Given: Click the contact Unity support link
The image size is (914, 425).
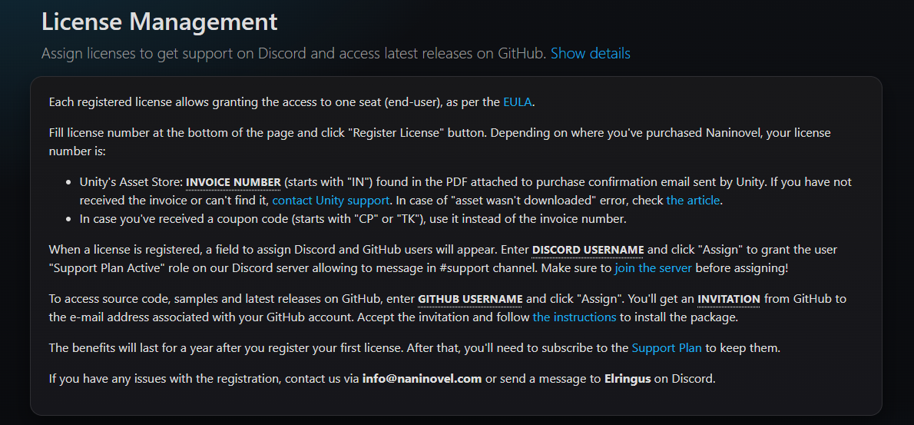Looking at the screenshot, I should coord(331,200).
